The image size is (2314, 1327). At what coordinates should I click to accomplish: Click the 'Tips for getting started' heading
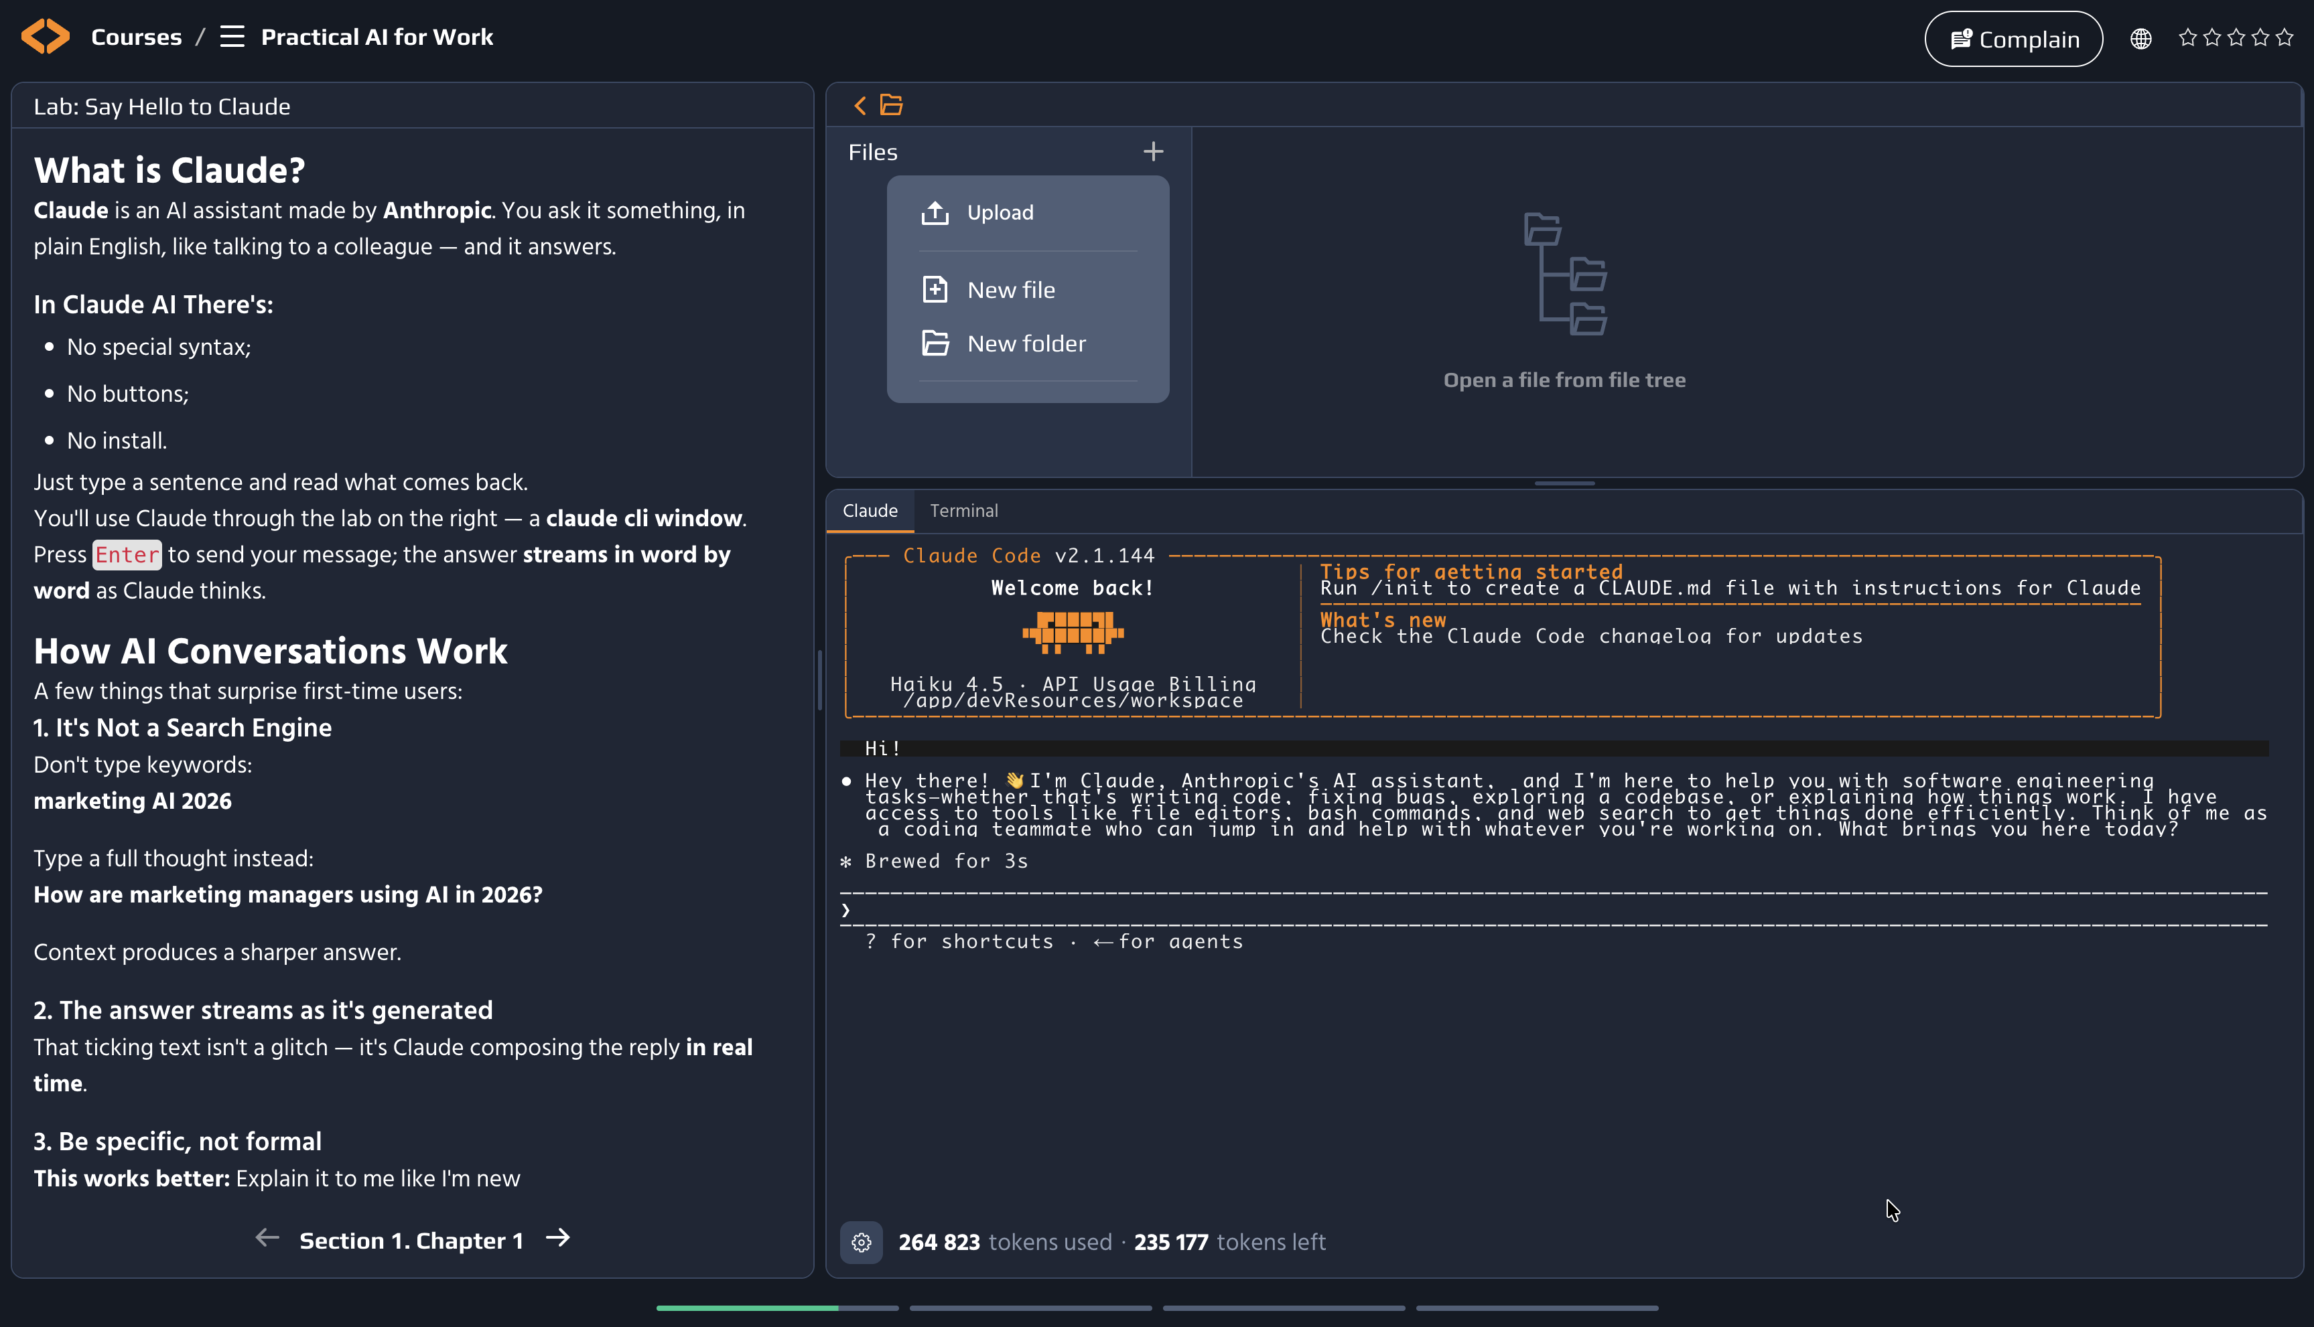click(1472, 572)
